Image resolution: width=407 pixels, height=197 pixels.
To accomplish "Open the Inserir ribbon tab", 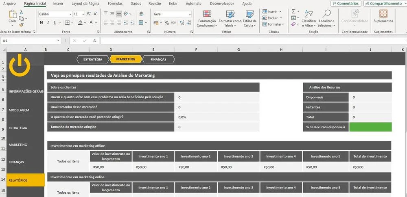I will click(x=58, y=4).
